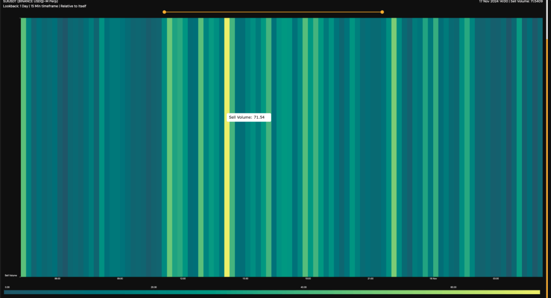
Task: Click the '18 Nov' date axis label
Action: click(x=433, y=279)
